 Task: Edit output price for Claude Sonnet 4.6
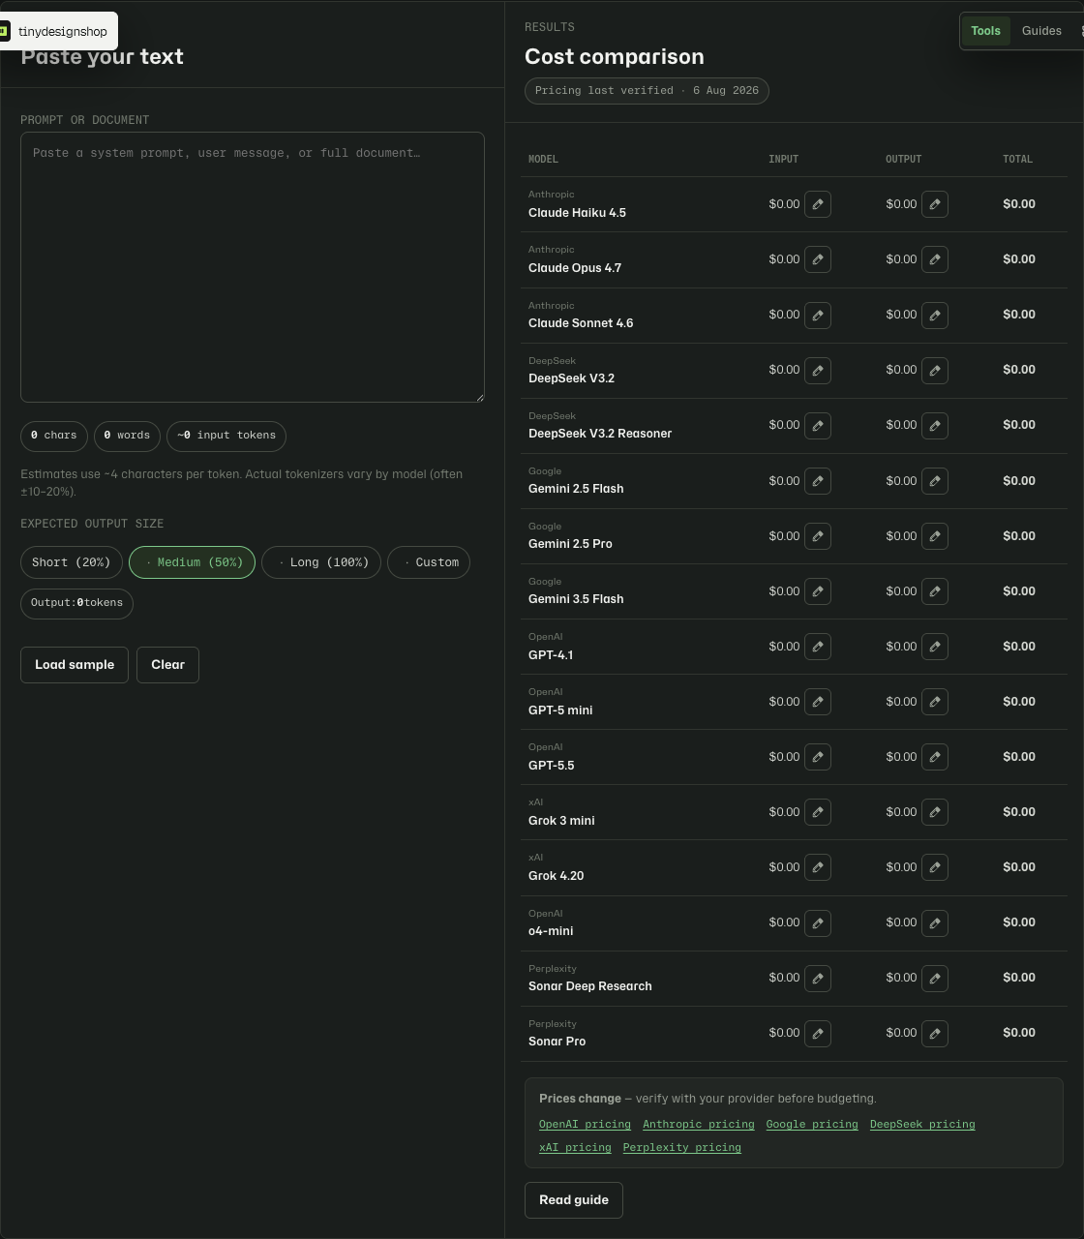(935, 315)
